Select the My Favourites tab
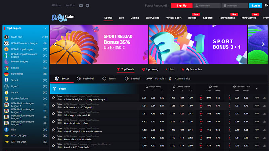The image size is (269, 151). 191,69
